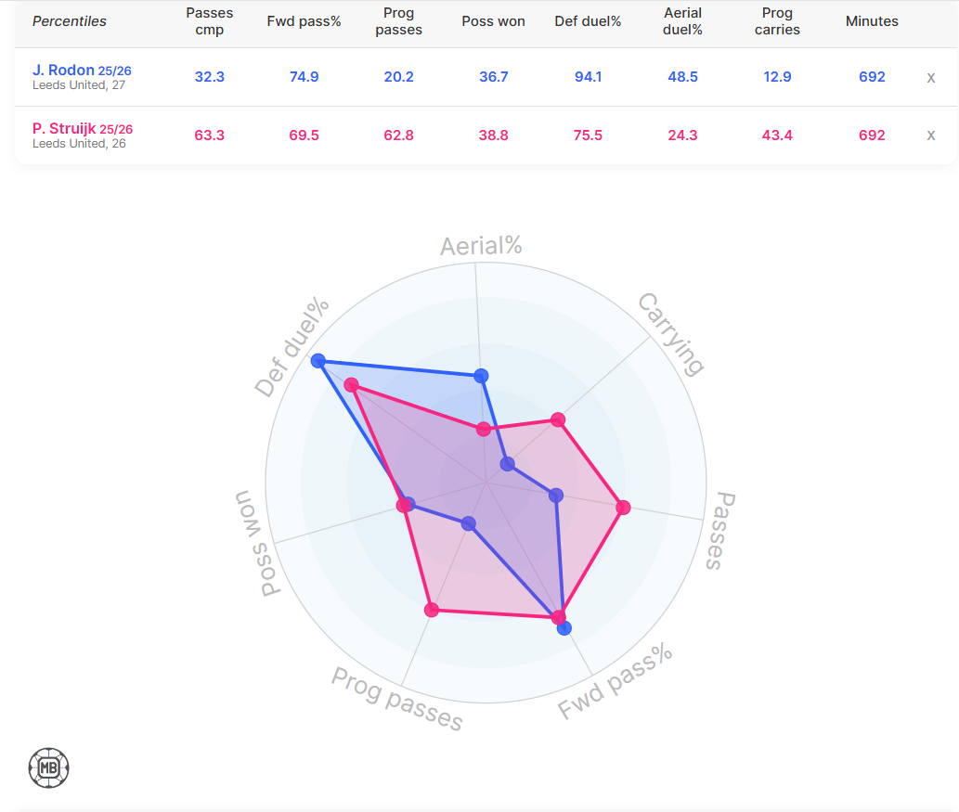Click the Percentiles header label
Viewport: 959px width, 812px height.
click(x=70, y=21)
